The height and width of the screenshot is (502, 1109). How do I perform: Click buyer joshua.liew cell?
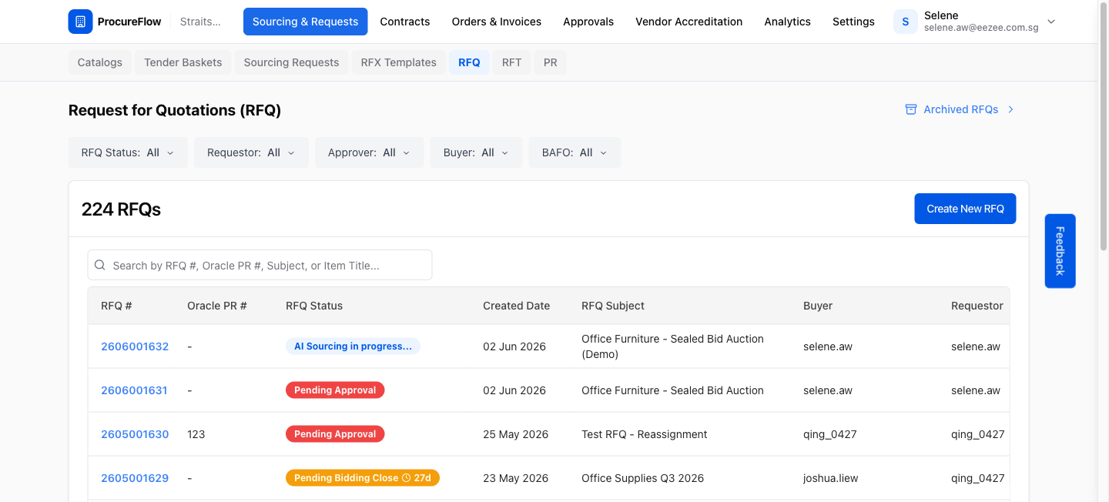point(831,478)
